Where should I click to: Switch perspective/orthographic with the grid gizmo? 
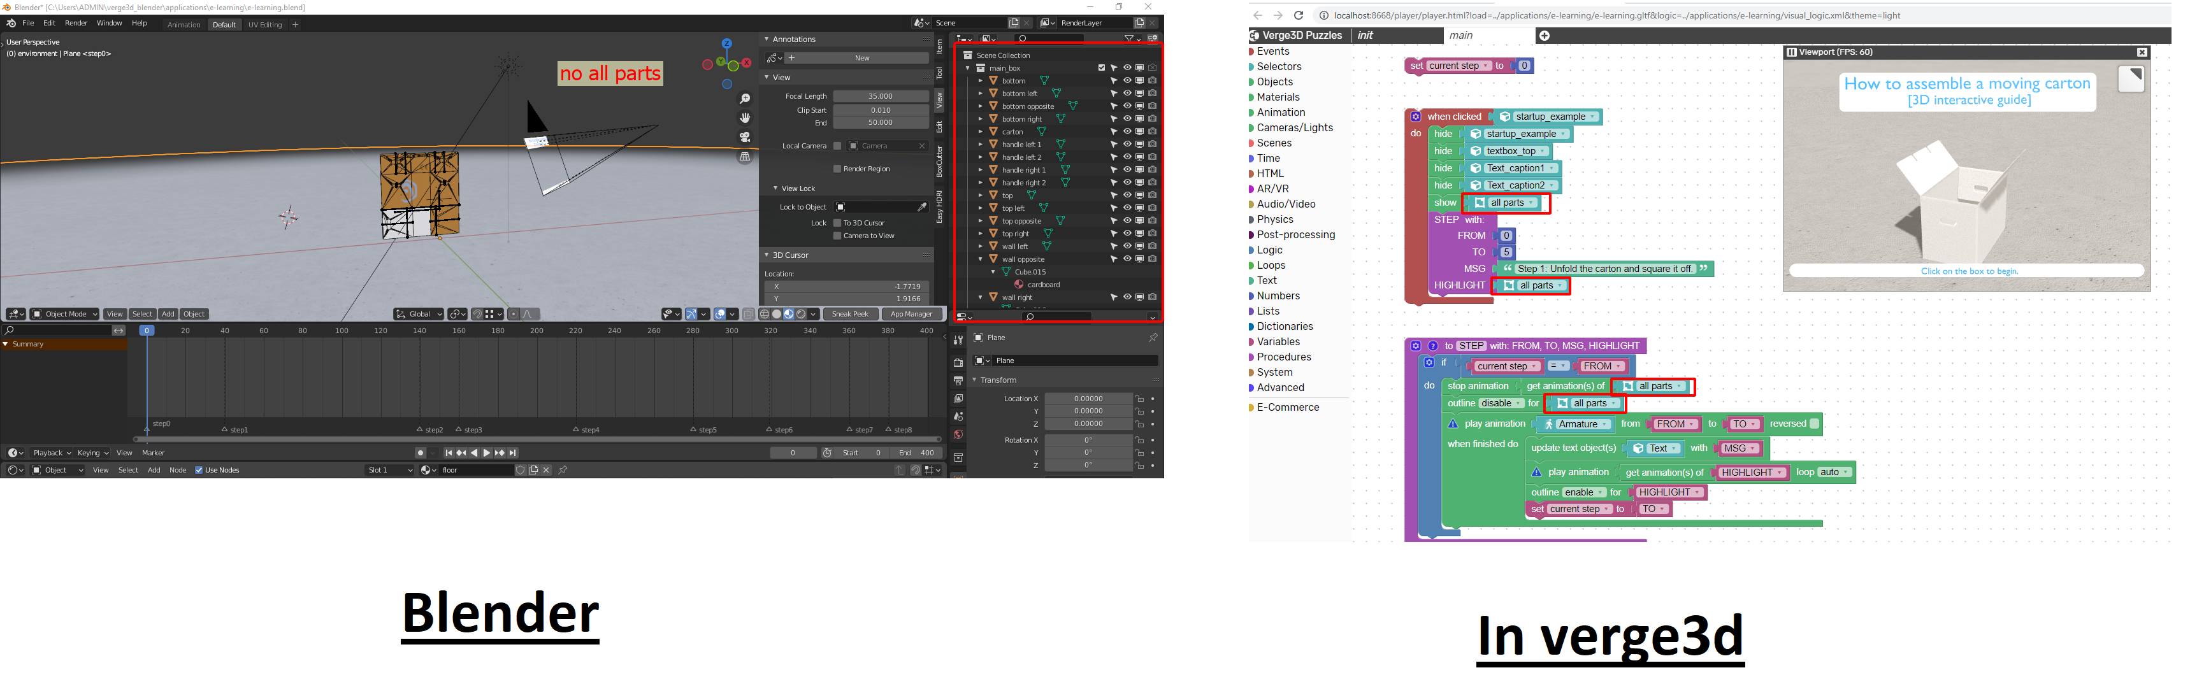coord(745,157)
